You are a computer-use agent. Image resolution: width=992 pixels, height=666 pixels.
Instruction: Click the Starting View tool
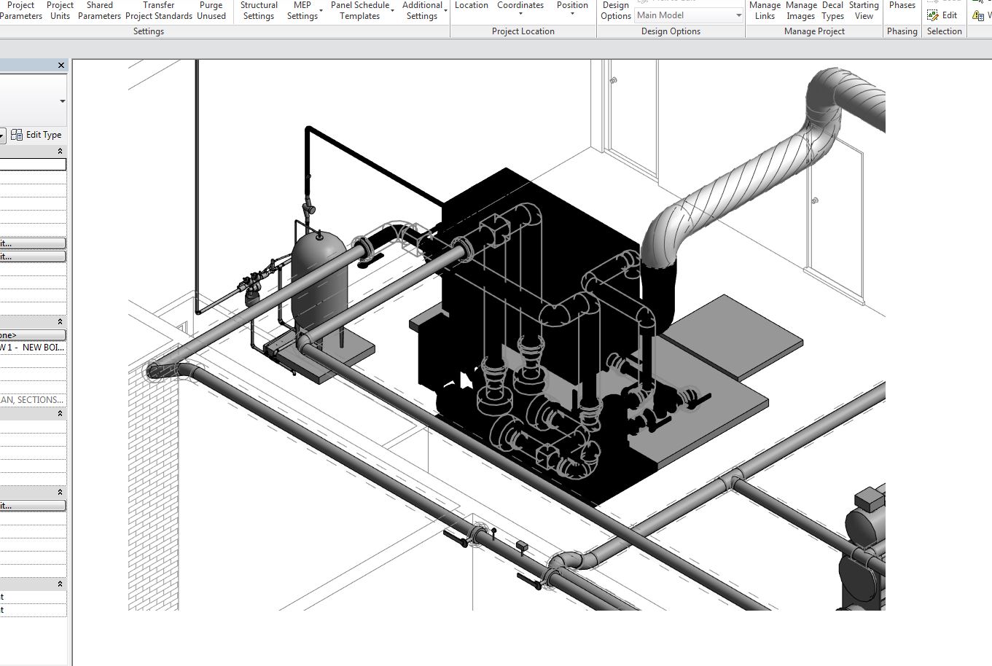pos(864,10)
